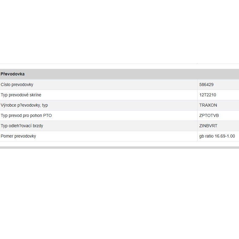239x239 pixels.
Task: Click the TRAXON manufacturer value
Action: tap(208, 105)
